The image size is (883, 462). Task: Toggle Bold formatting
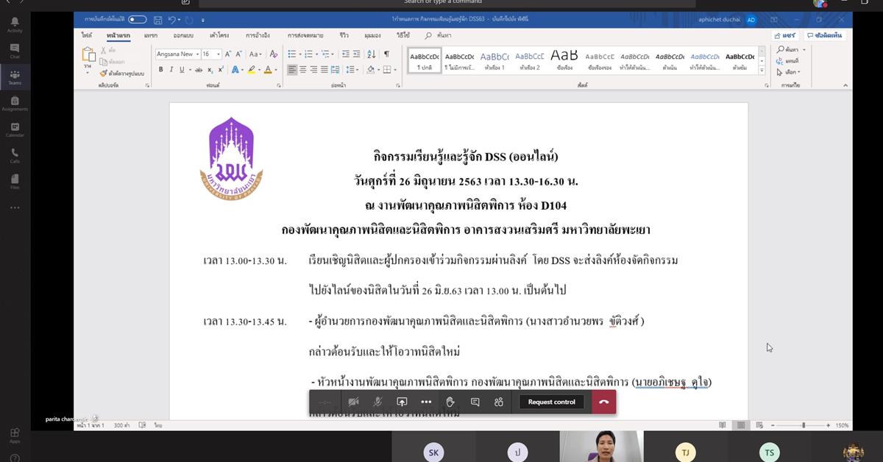point(160,70)
